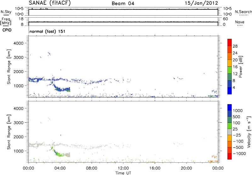
Task: Click the blue bottom segment of power colorbar
Action: coord(230,91)
